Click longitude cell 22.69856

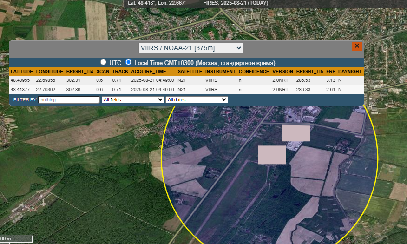coord(46,80)
